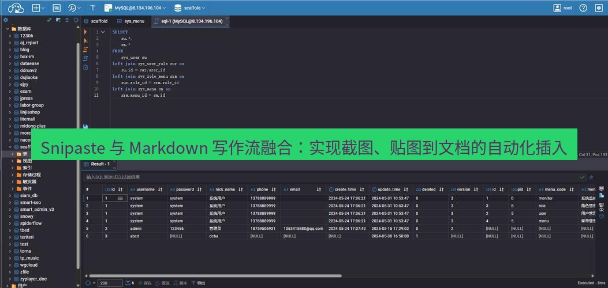Refresh the result set data
Image resolution: width=608 pixels, height=288 pixels.
click(88, 283)
